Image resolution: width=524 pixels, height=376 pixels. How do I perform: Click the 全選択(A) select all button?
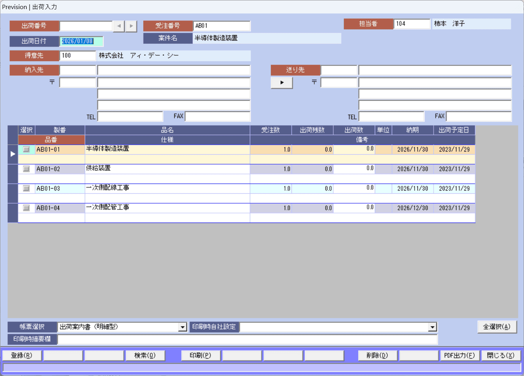[497, 327]
